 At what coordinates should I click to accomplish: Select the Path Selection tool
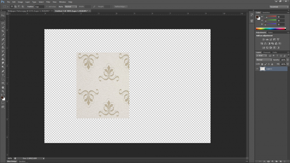[3, 79]
